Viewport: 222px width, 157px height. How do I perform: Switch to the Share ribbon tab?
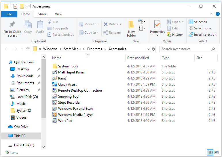(x=43, y=14)
